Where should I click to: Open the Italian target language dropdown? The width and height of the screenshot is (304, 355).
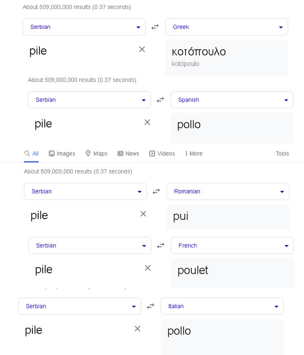point(222,306)
